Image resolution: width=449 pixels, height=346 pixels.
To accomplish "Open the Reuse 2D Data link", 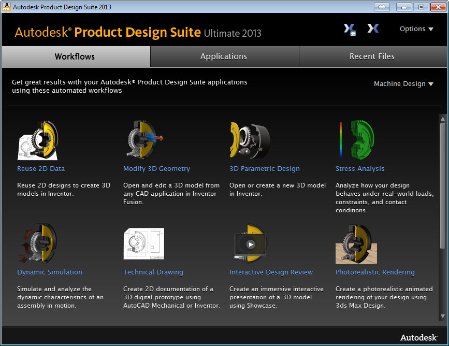I will coord(41,168).
